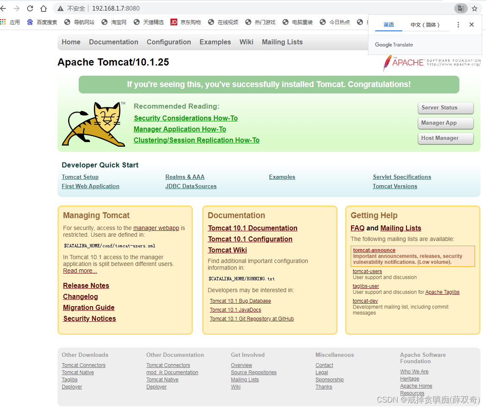Open Mailing Lists in Tomcat navigation bar

(283, 42)
